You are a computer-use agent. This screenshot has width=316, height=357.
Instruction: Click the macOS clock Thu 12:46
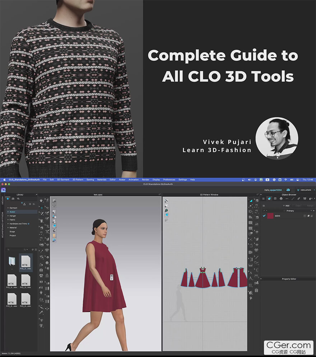click(x=308, y=180)
